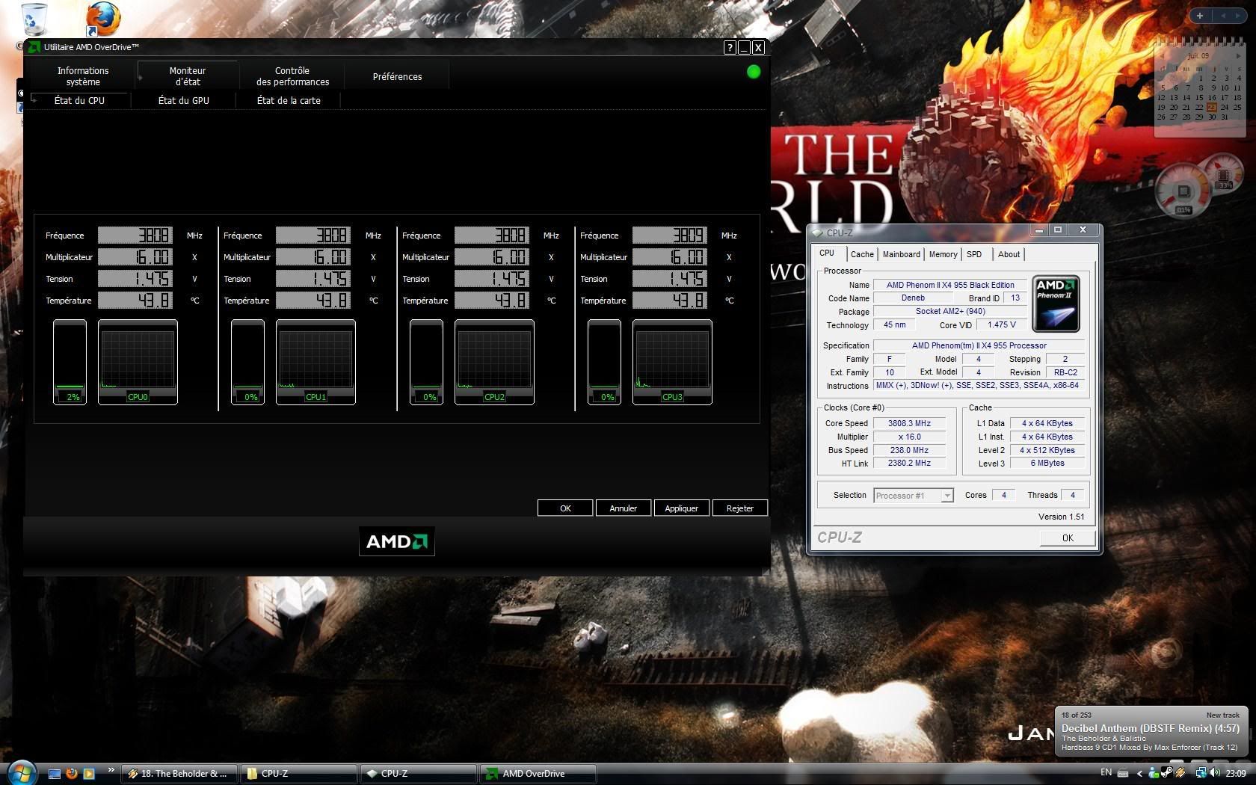Screen dimensions: 1256x785
Task: Click the Steam tray icon
Action: [1167, 773]
